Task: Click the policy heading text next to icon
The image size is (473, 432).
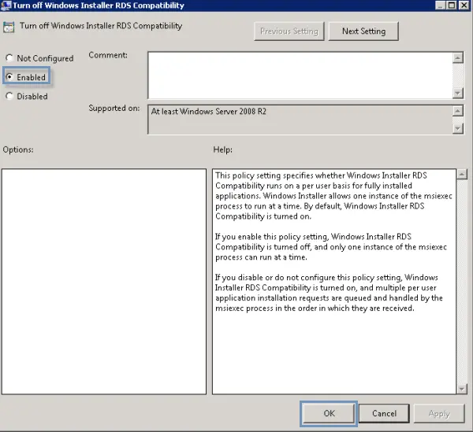Action: 101,26
